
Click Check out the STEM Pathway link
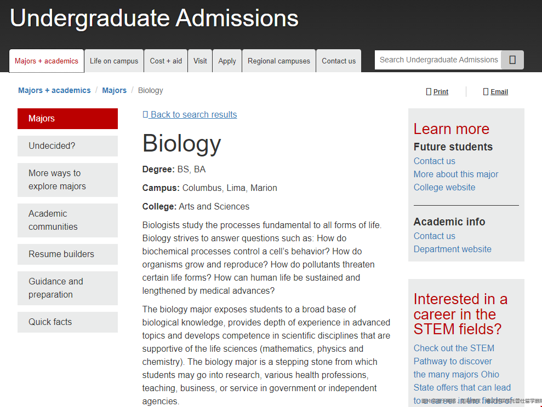[x=462, y=374]
